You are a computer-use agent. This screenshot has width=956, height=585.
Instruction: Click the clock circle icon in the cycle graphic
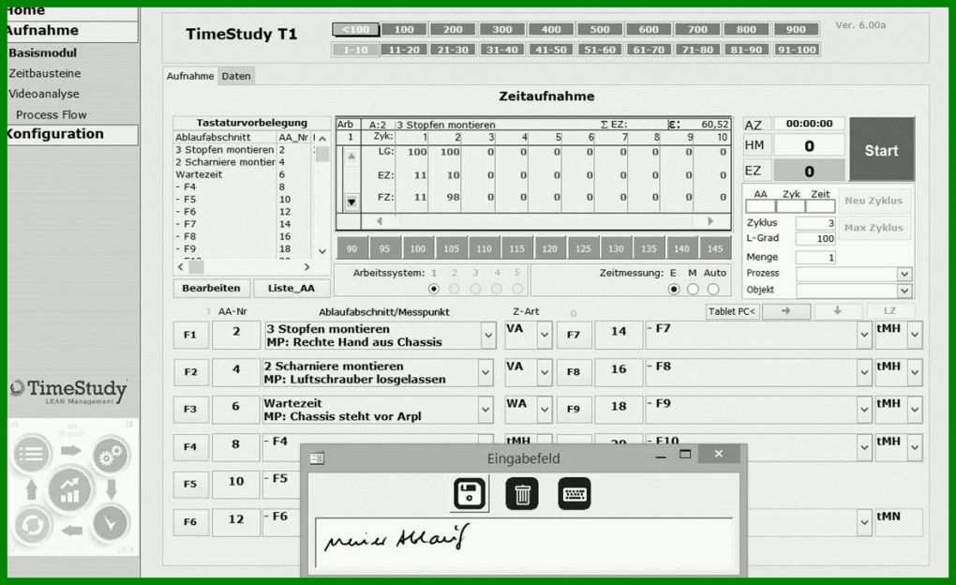(111, 523)
